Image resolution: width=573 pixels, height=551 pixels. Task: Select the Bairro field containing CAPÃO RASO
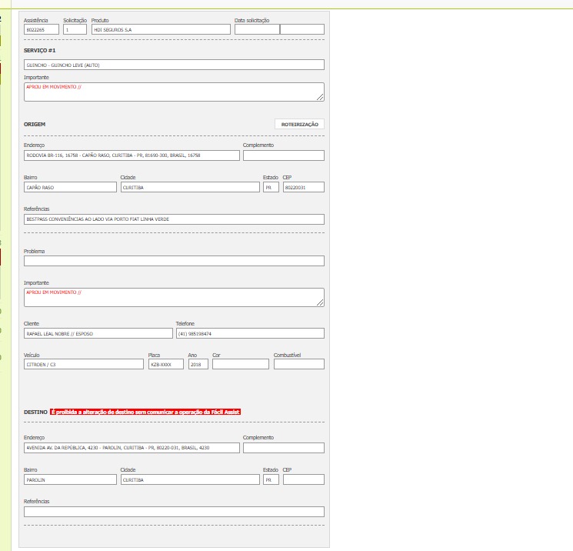70,187
